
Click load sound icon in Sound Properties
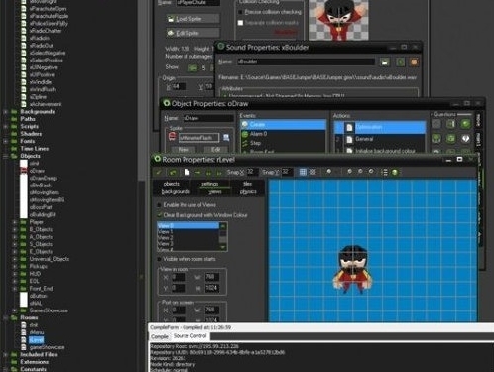(x=385, y=62)
